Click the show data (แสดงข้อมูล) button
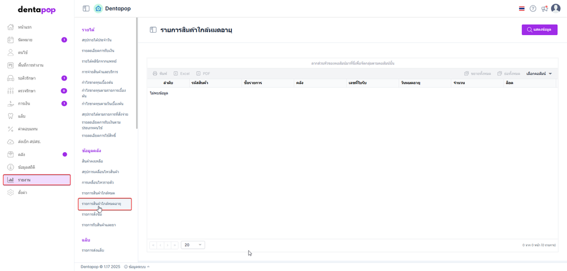The image size is (567, 271). coord(539,30)
